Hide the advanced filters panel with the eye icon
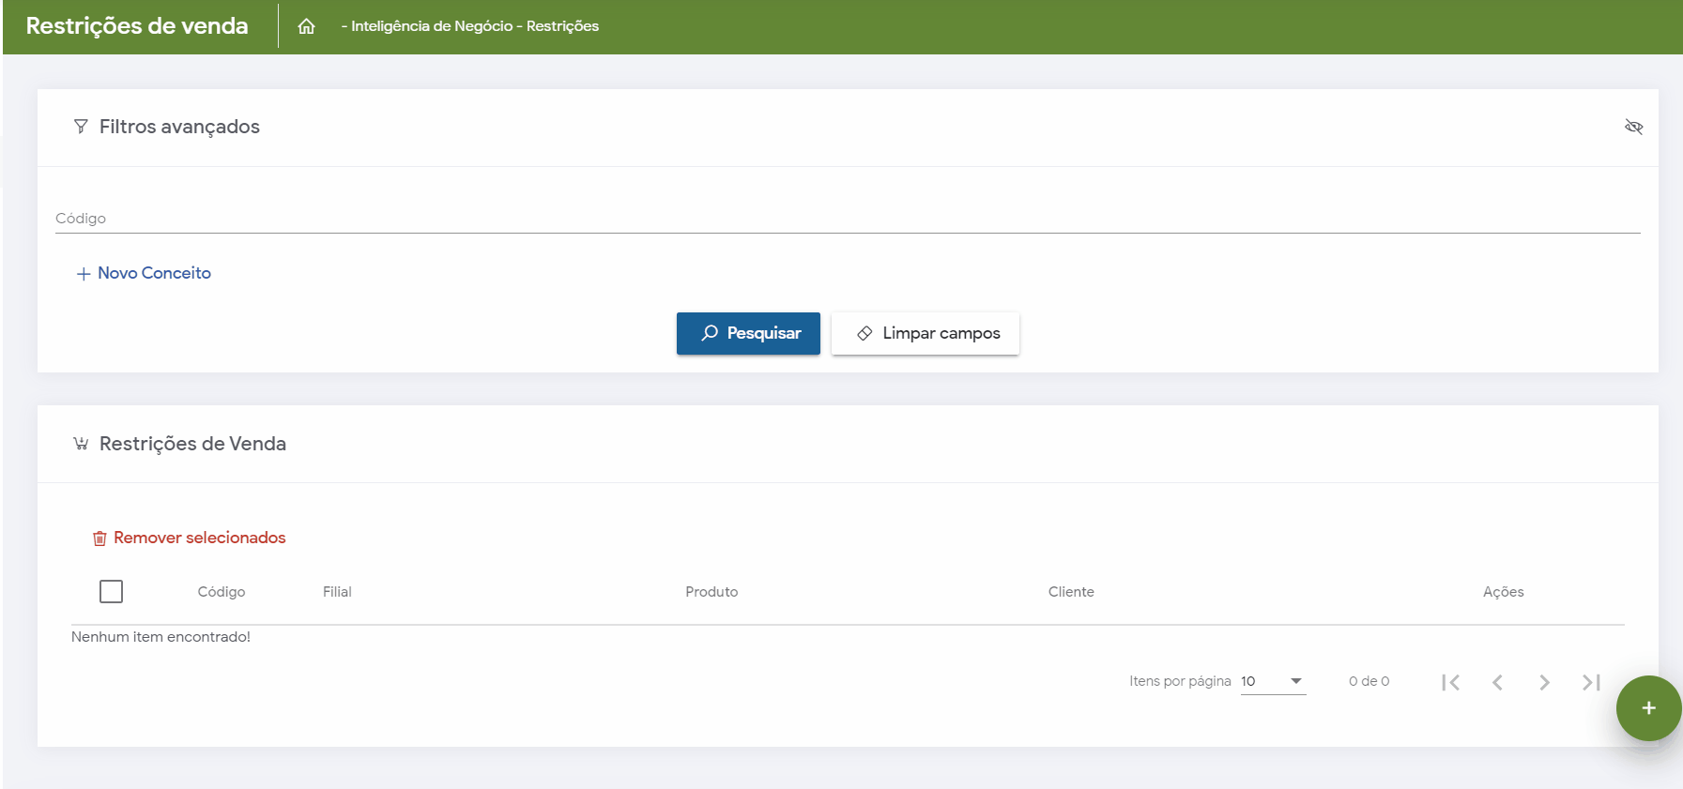Screen dimensions: 1683x789 pos(1633,127)
